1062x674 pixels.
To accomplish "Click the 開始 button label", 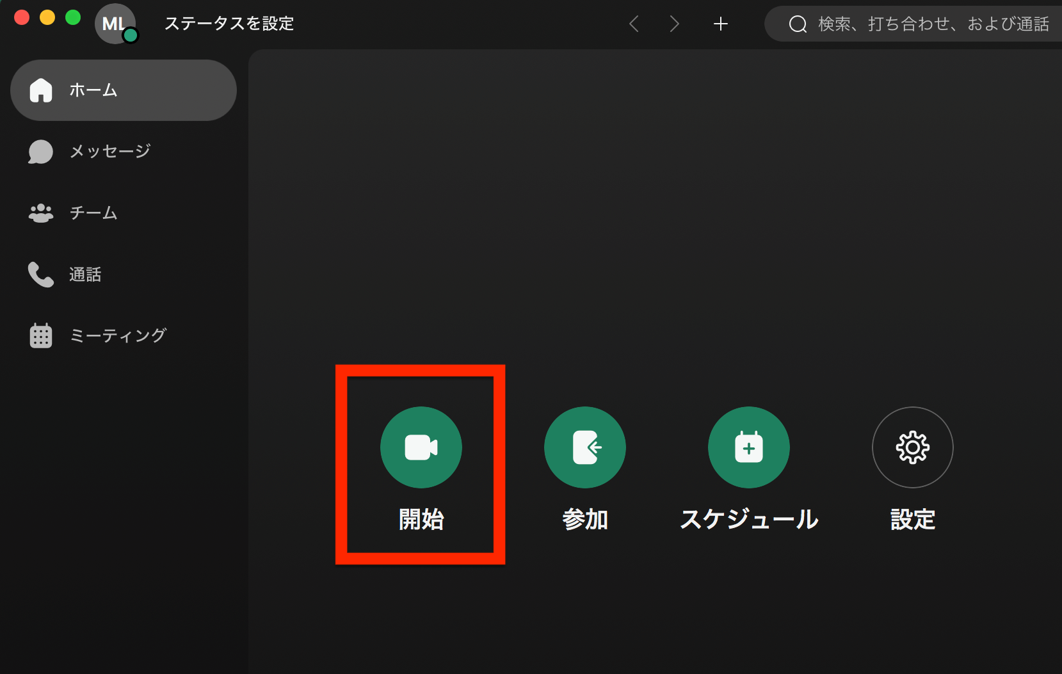I will [421, 520].
